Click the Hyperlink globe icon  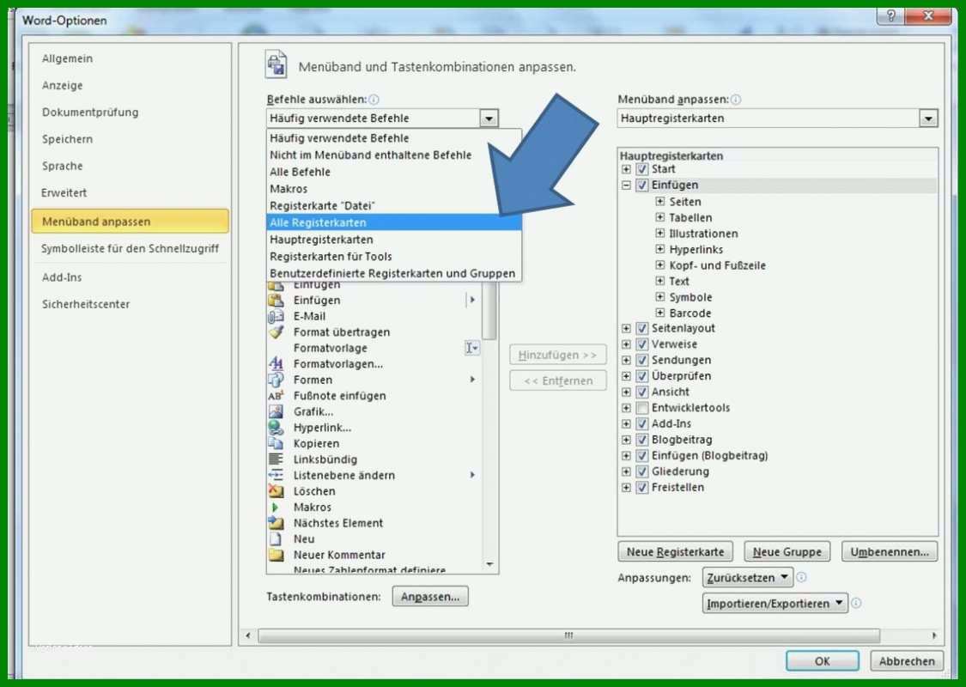(x=276, y=428)
